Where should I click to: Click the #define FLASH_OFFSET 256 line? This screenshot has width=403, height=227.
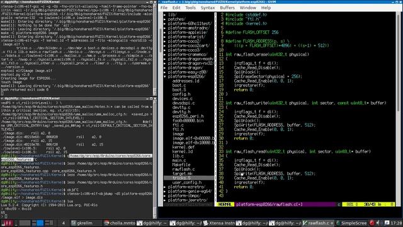pyautogui.click(x=252, y=32)
